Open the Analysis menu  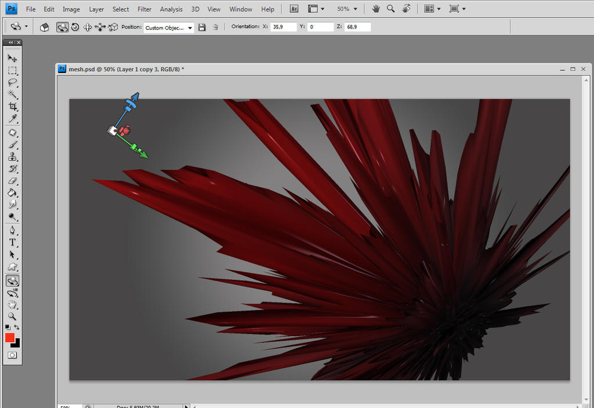coord(171,9)
